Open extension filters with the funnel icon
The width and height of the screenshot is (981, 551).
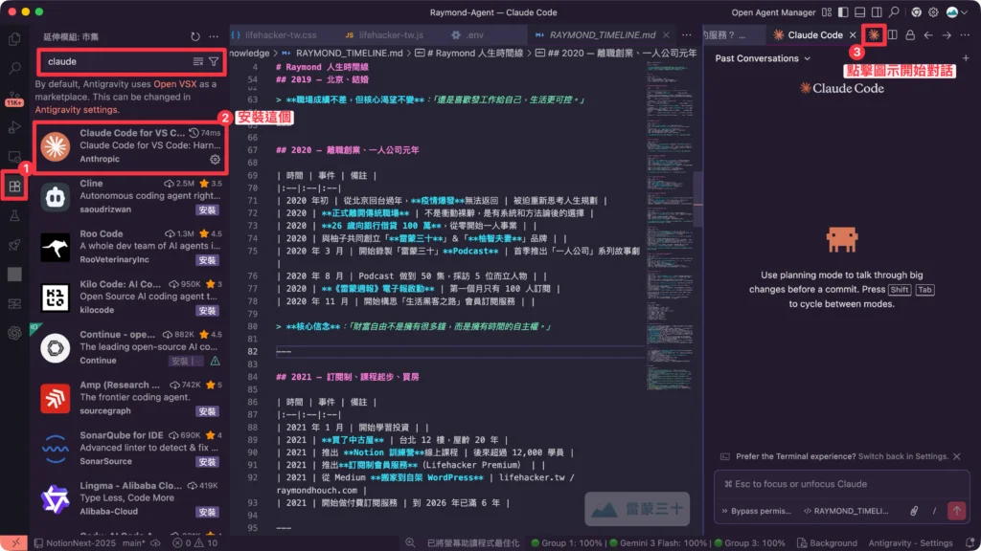[216, 61]
